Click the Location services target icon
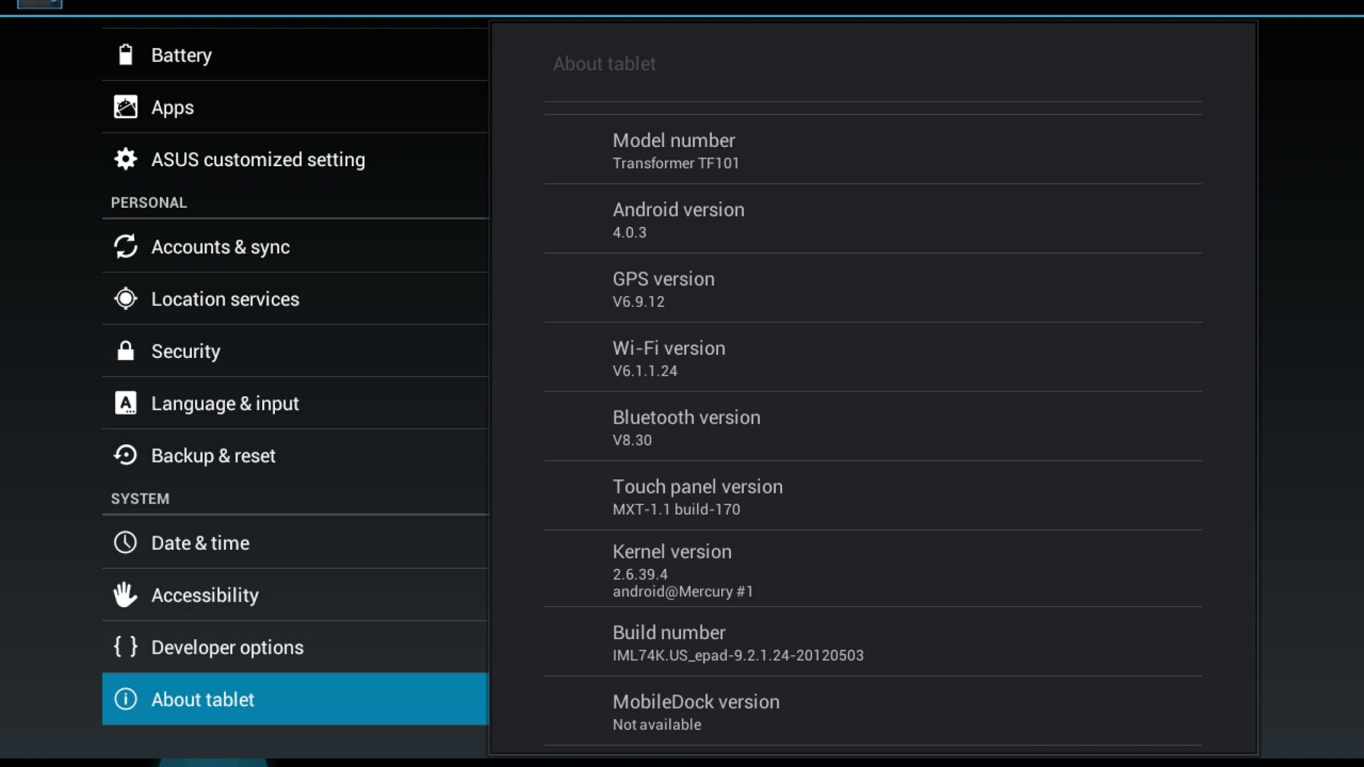The image size is (1364, 767). tap(125, 298)
